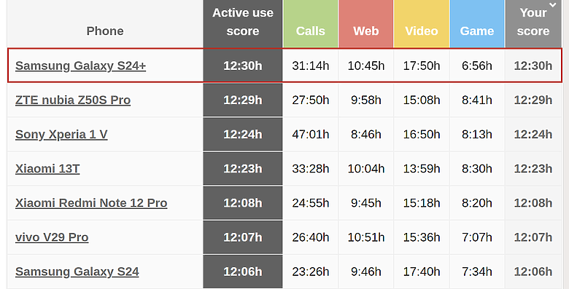This screenshot has height=289, width=569.
Task: Open ZTE nubia Z50S Pro link
Action: (x=73, y=100)
